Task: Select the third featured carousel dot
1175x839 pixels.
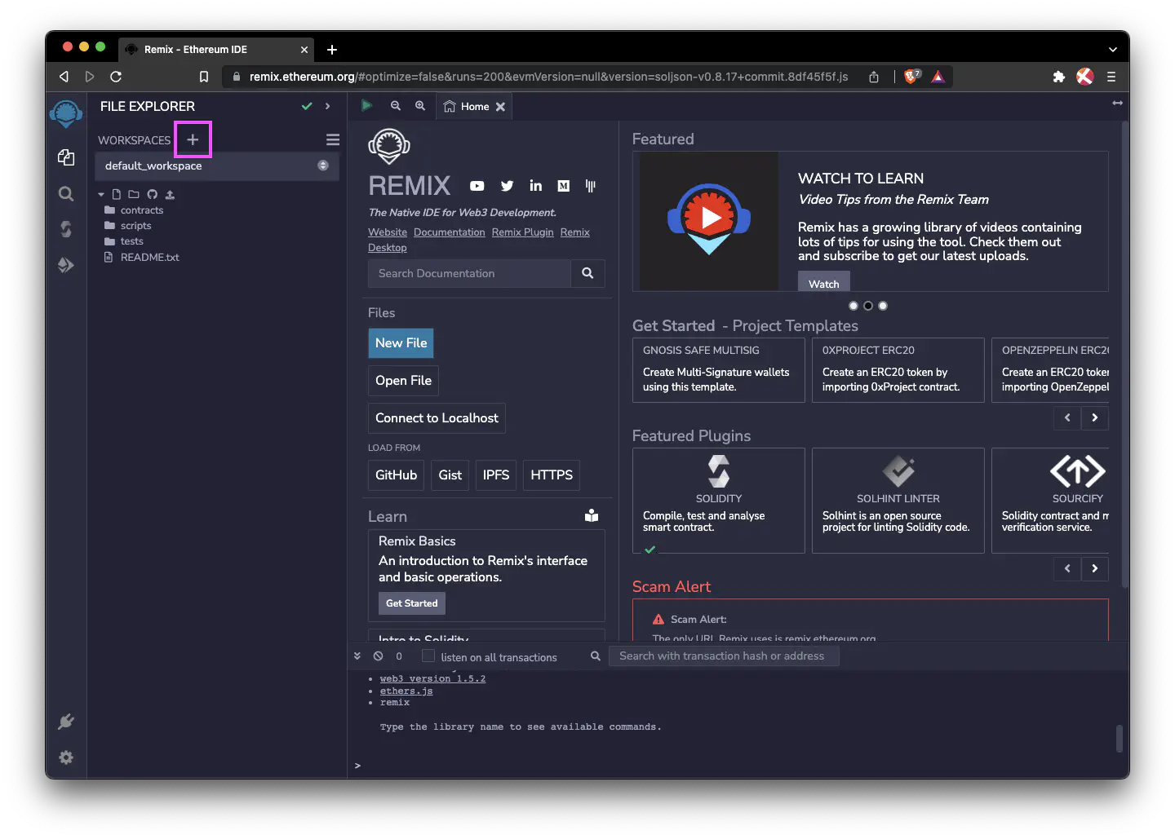Action: [883, 306]
